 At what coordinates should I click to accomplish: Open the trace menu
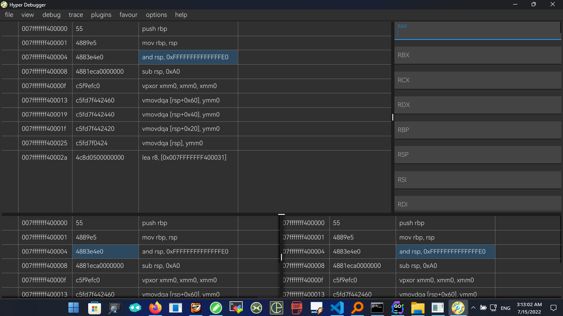[75, 15]
